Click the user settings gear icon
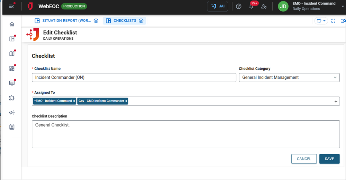346x180 pixels. (x=264, y=6)
